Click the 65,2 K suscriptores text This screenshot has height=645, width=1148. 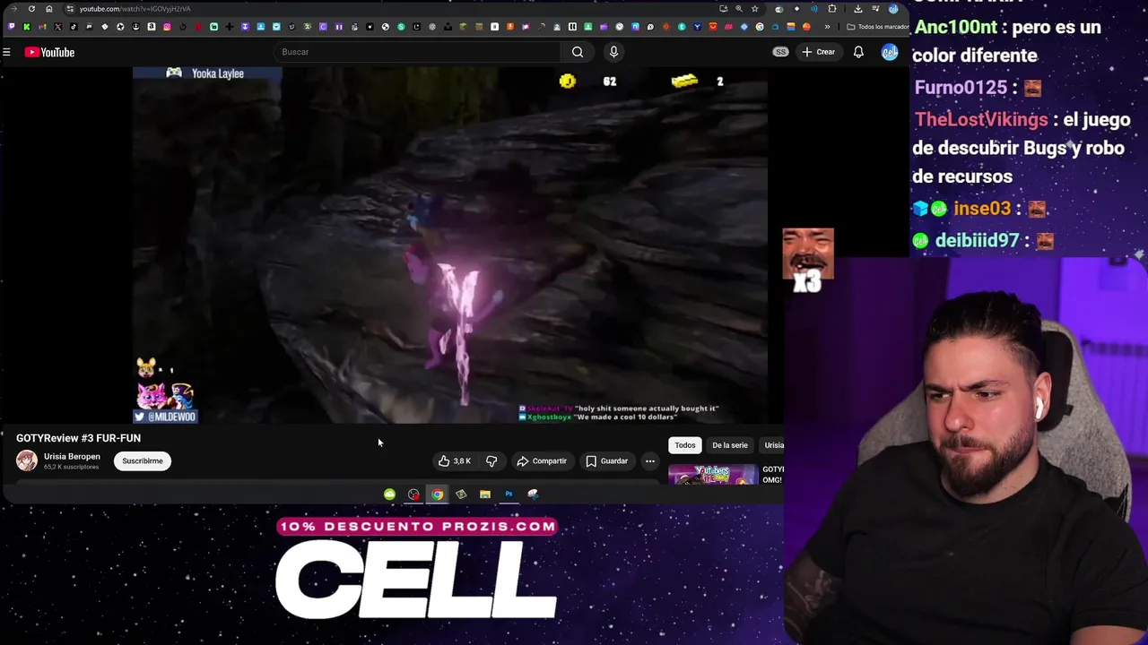[72, 467]
